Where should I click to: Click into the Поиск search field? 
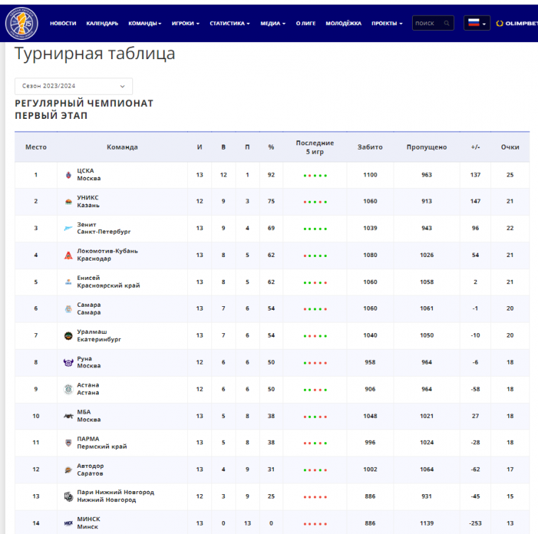click(427, 23)
